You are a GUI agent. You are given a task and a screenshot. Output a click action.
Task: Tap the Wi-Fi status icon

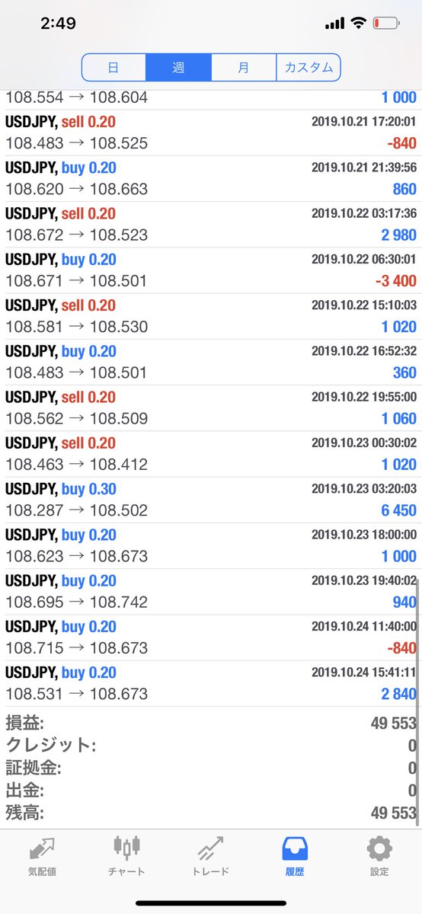click(358, 24)
